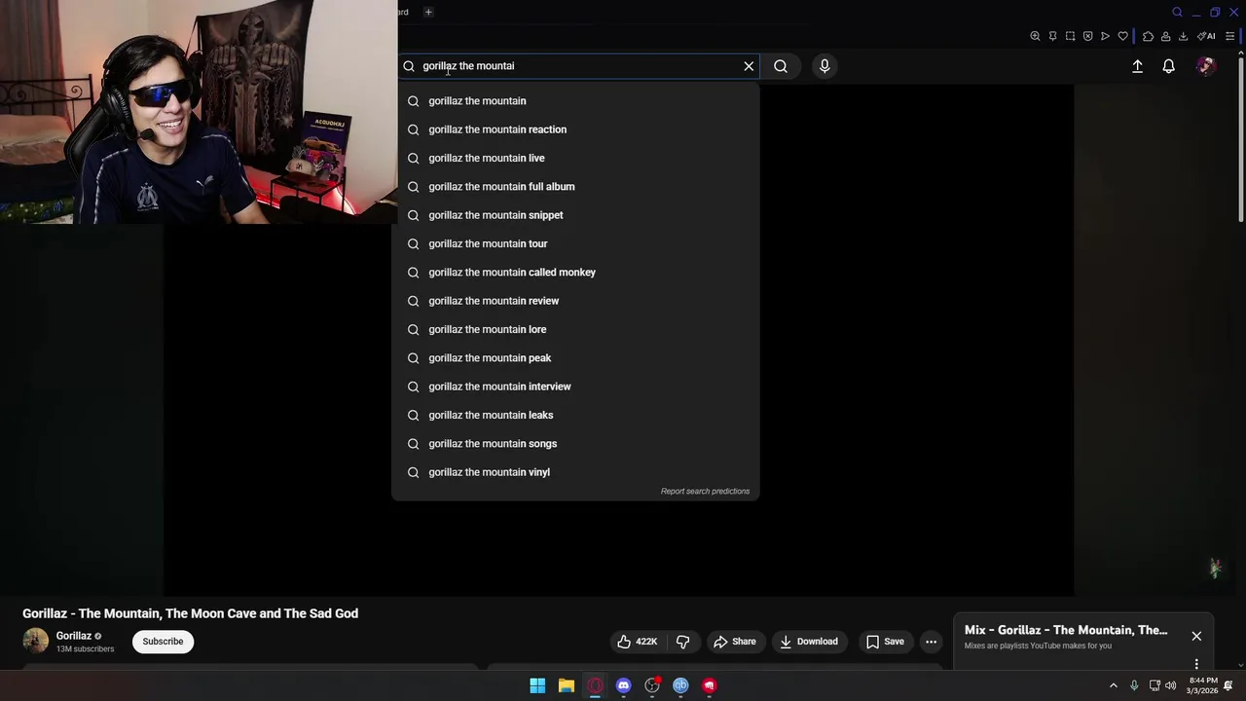Open the Mix panel vertical dots menu

pos(1196,664)
